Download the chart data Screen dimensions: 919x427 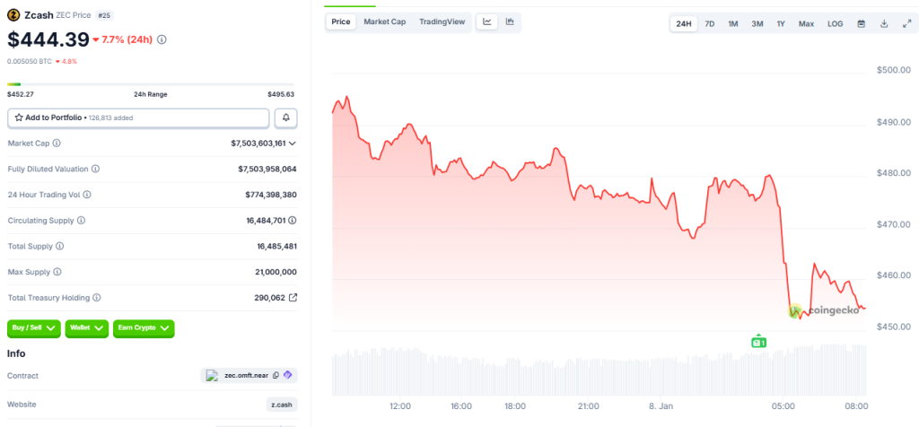coord(884,23)
